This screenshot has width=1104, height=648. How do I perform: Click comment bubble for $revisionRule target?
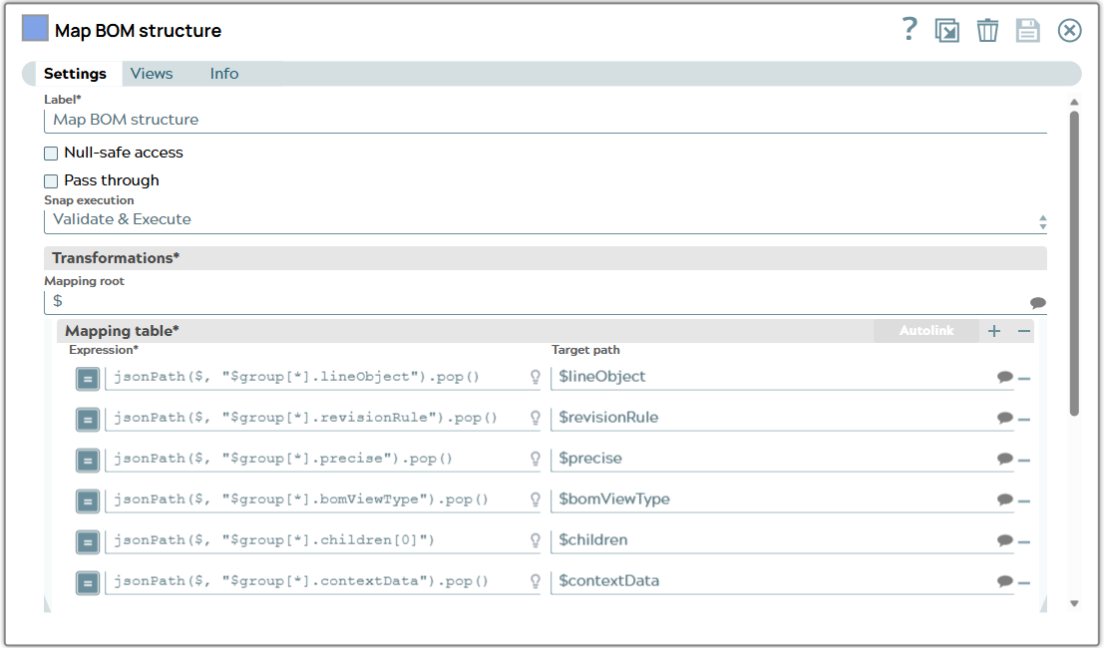click(1004, 419)
